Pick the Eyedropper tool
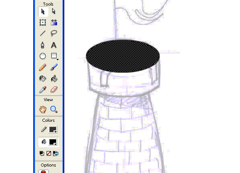The width and height of the screenshot is (240, 173). (43, 90)
